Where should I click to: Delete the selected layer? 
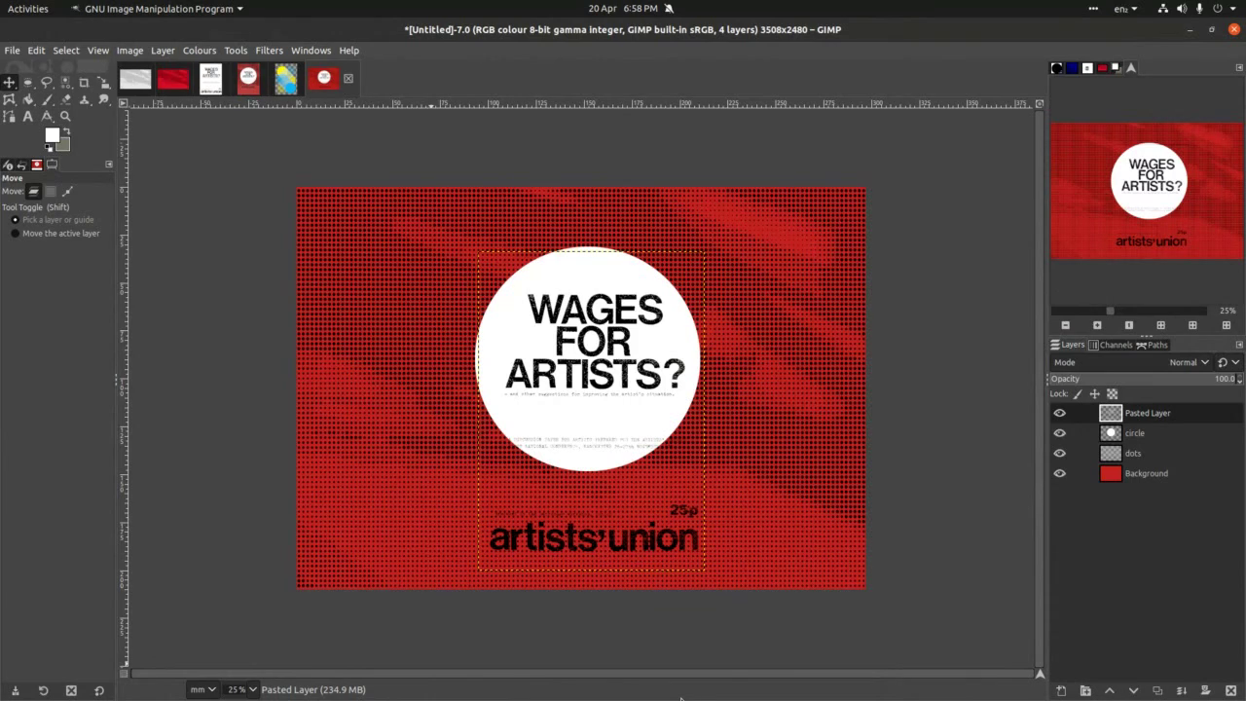pyautogui.click(x=1230, y=690)
